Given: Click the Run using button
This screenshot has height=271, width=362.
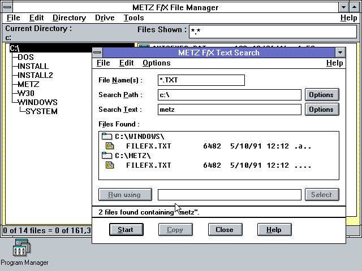Looking at the screenshot, I should 125,195.
